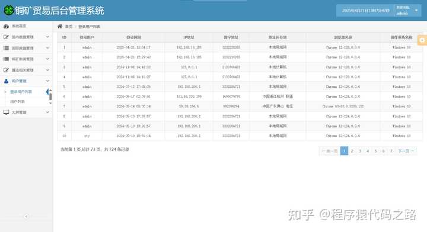
Task: Collapse the sidebar with the bottom circle arrow
Action: click(26, 217)
